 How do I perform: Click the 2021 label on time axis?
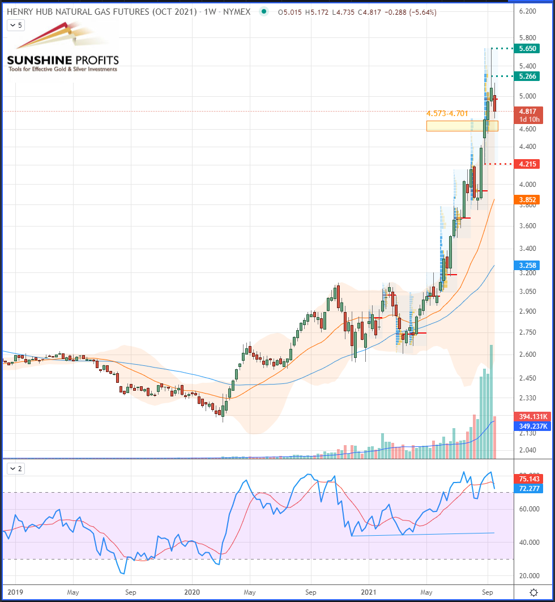click(369, 592)
